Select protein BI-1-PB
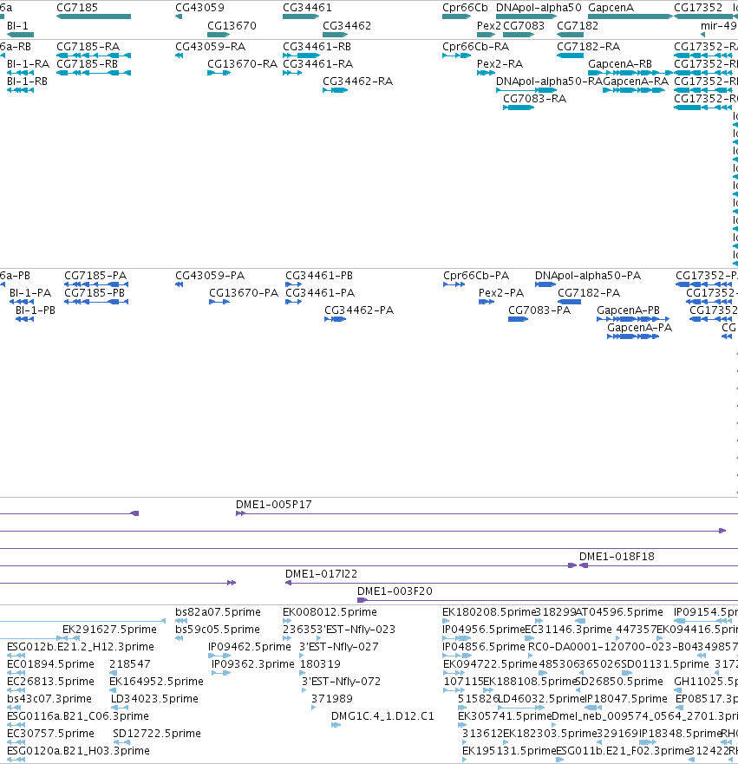The width and height of the screenshot is (738, 764). coord(36,310)
